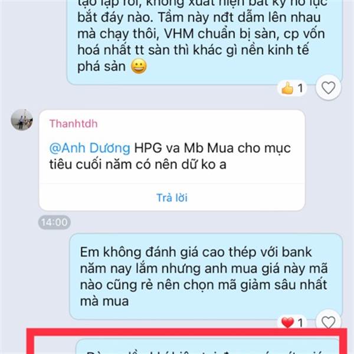
Task: Tap the "tiêu cuối năm có nên dữ ko a" line
Action: click(x=137, y=165)
